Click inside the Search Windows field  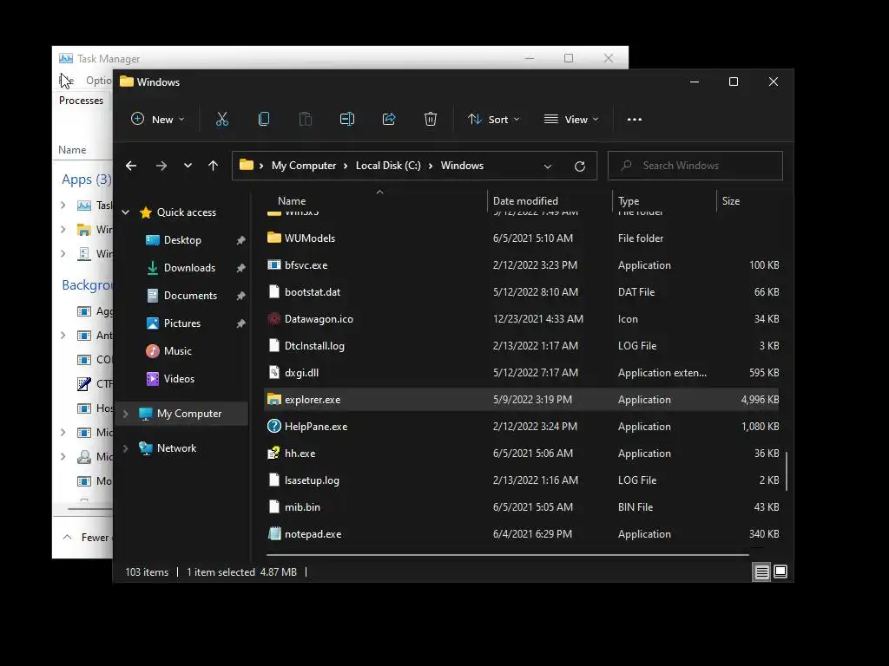tap(695, 166)
